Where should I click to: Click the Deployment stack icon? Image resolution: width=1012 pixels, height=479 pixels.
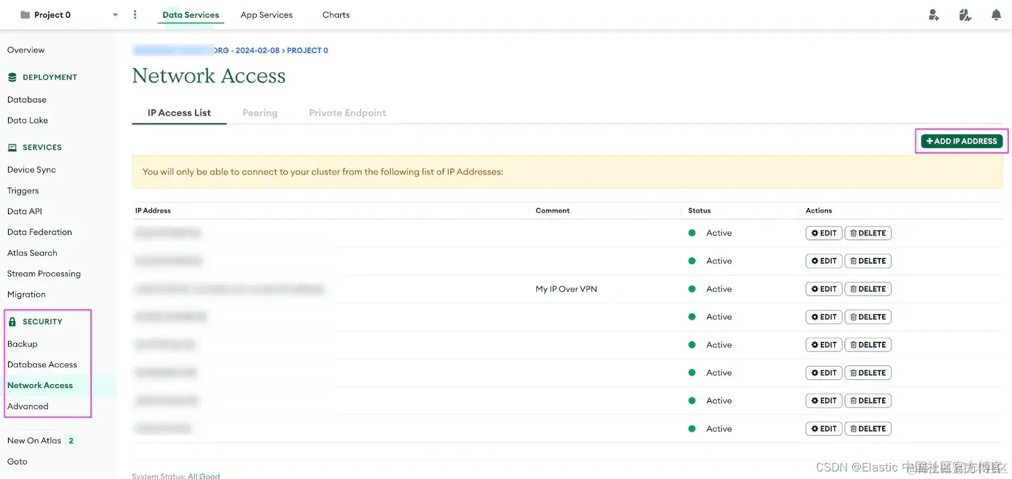tap(12, 77)
